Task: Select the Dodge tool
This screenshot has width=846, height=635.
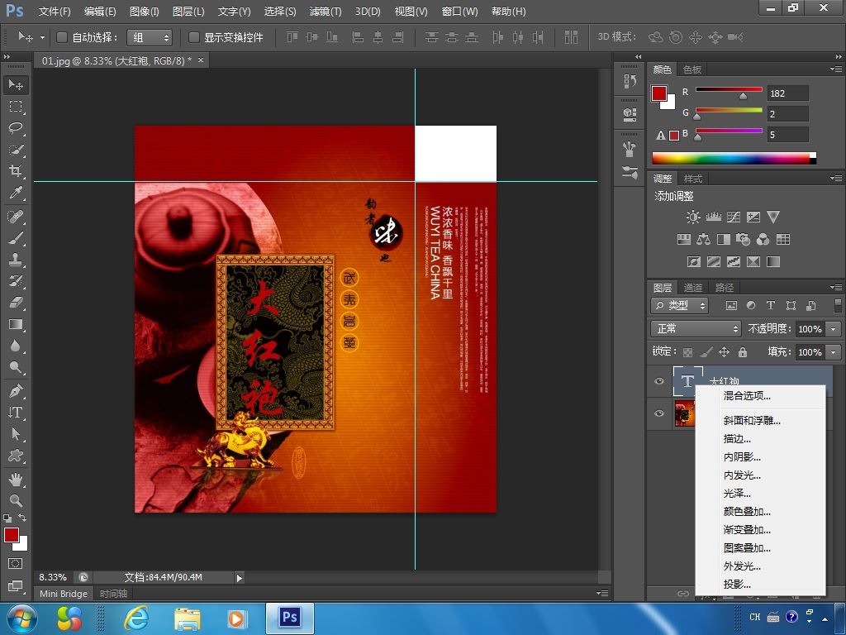Action: [x=16, y=368]
